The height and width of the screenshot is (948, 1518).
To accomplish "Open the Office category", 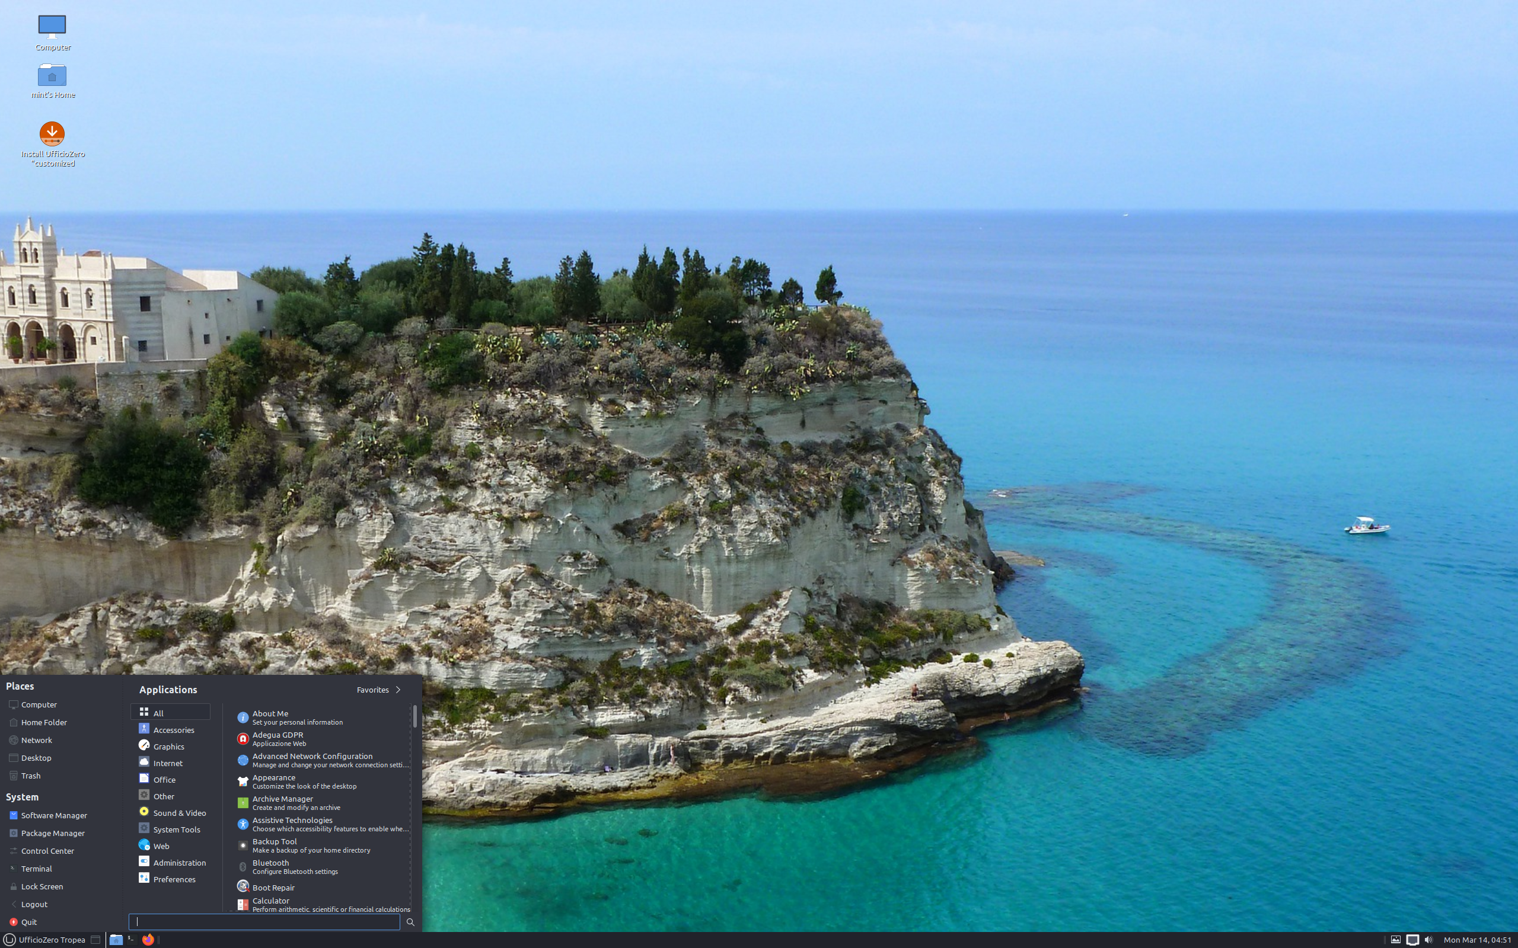I will coord(170,779).
